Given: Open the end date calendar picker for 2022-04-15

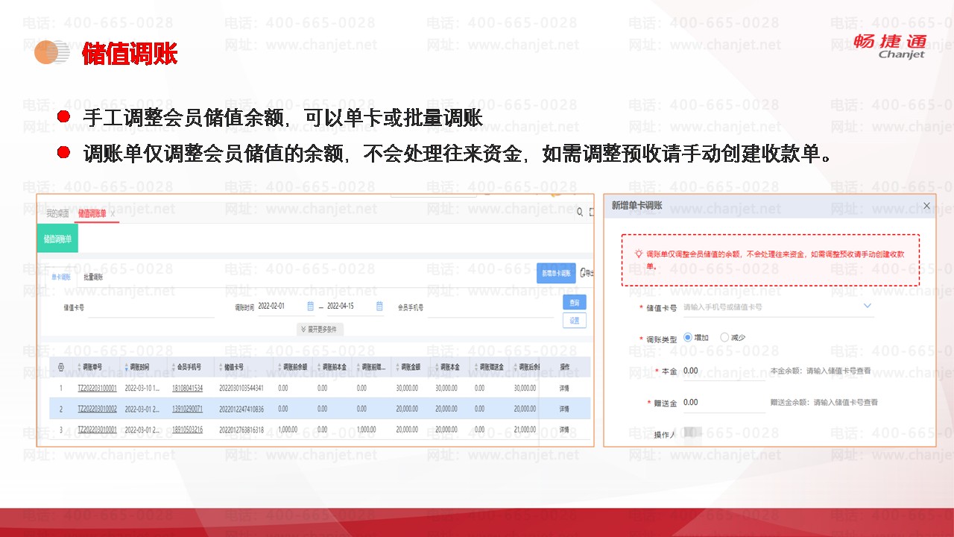Looking at the screenshot, I should [379, 306].
